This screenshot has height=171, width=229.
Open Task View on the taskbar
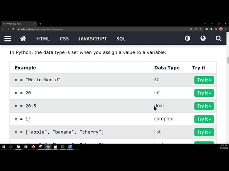tap(11, 147)
